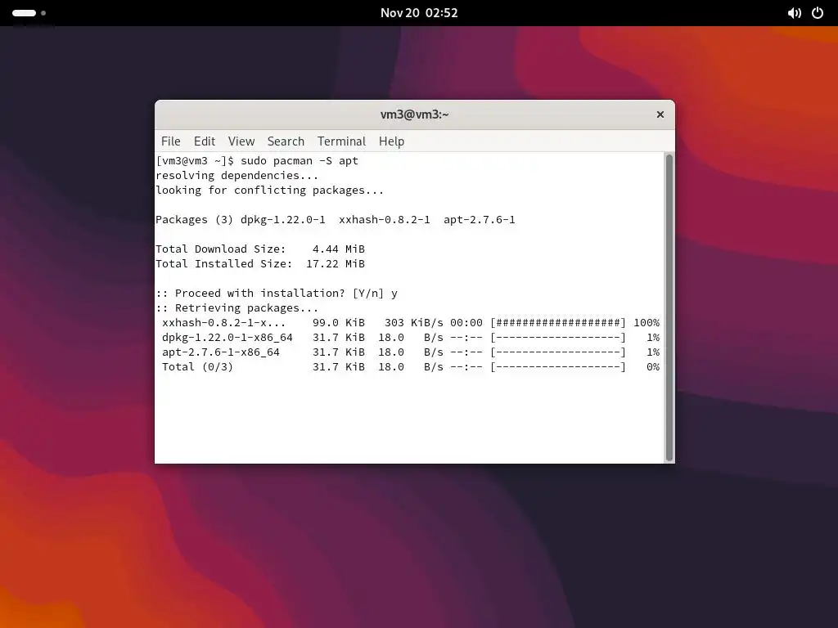
Task: Click the '99.0 KiB' size value
Action: pyautogui.click(x=339, y=322)
